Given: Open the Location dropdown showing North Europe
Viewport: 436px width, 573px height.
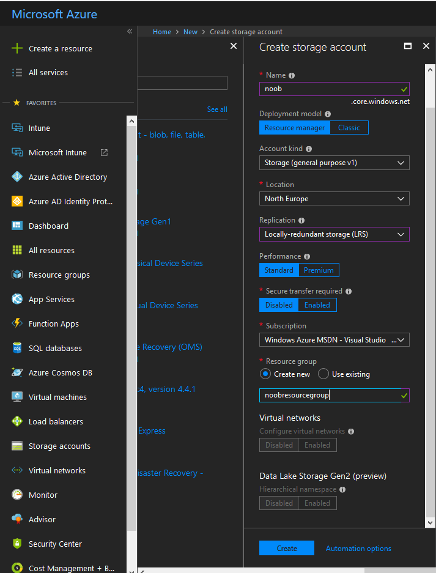Looking at the screenshot, I should [x=334, y=198].
